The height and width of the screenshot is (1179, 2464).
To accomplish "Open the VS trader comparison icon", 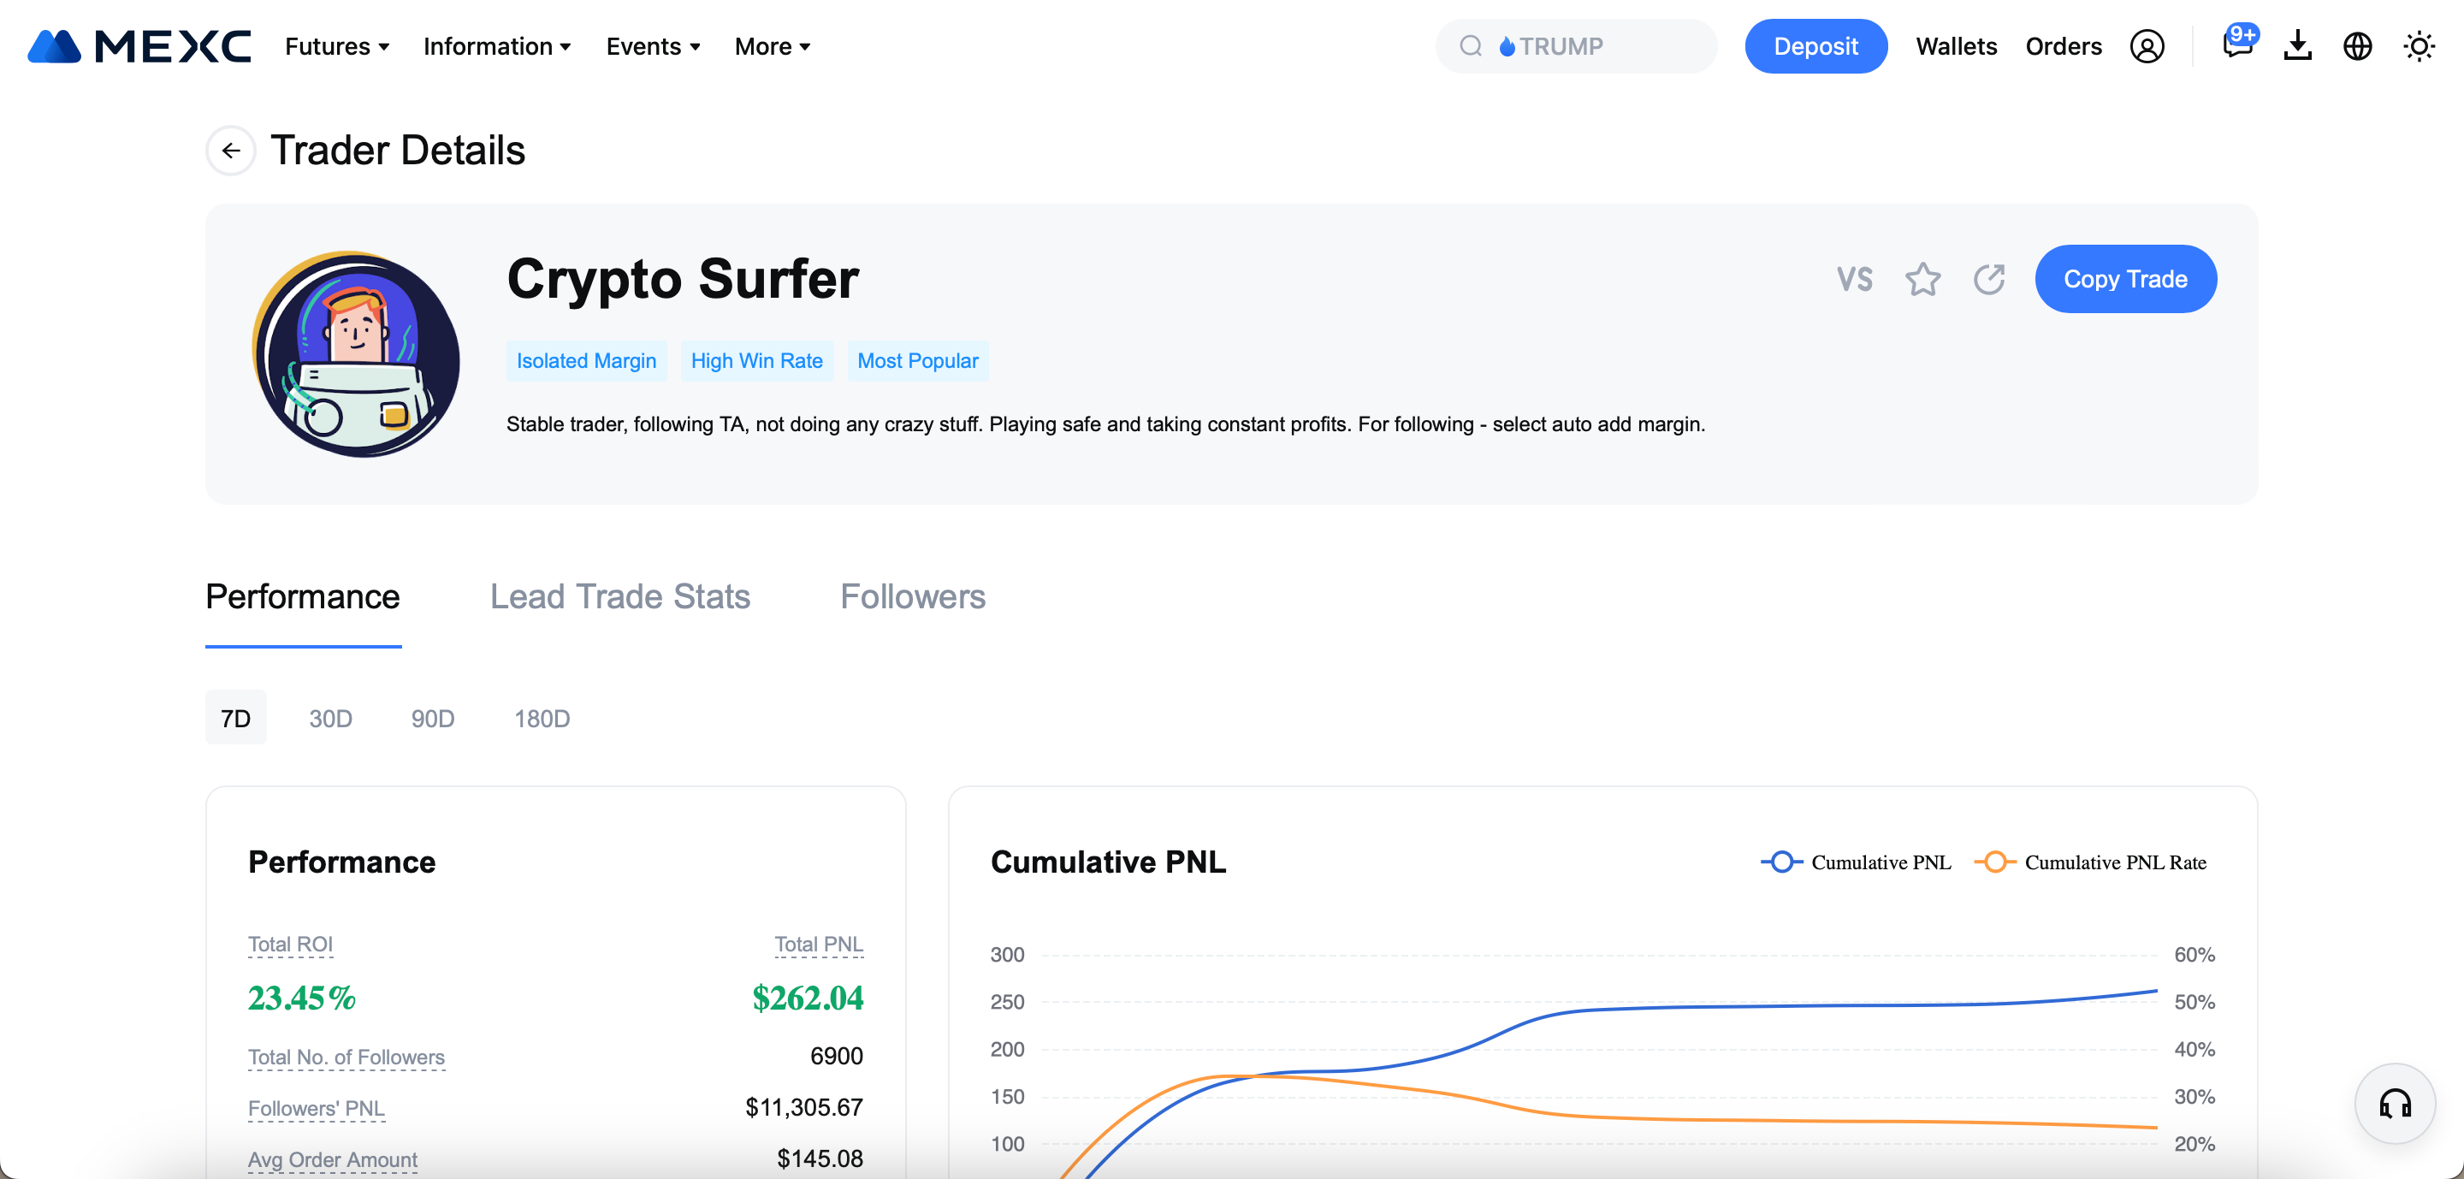I will (1855, 279).
